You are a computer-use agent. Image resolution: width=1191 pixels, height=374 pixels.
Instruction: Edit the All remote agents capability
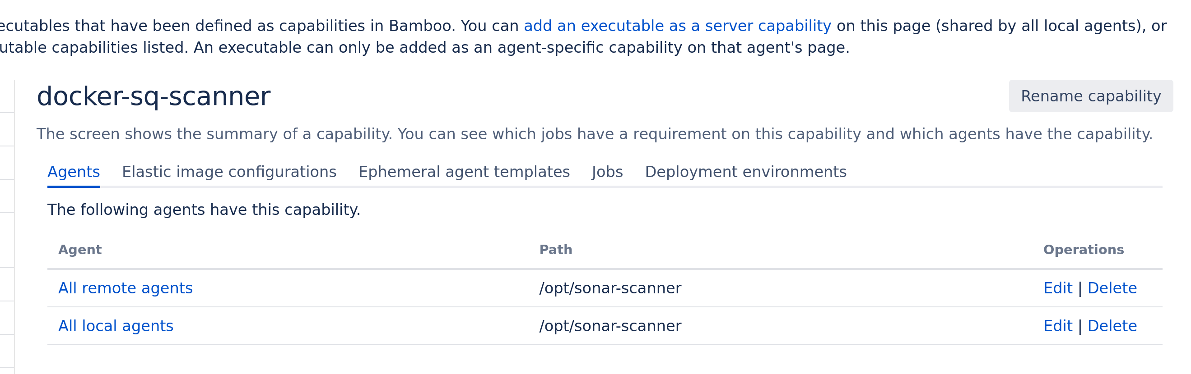(x=1057, y=288)
